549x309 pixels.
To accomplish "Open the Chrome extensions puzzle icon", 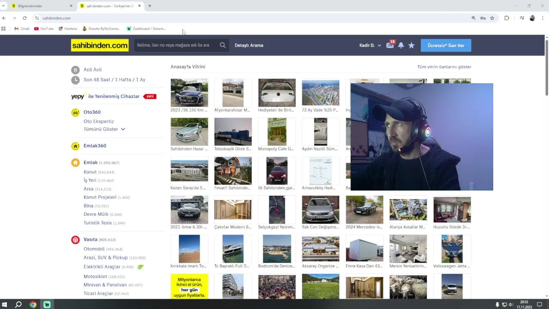I will coord(507,18).
